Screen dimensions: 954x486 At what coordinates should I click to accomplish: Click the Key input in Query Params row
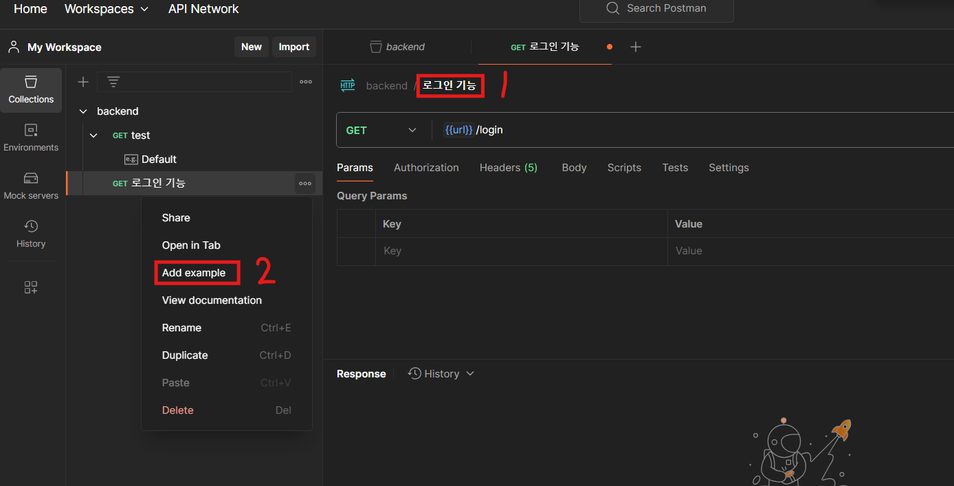tap(521, 251)
